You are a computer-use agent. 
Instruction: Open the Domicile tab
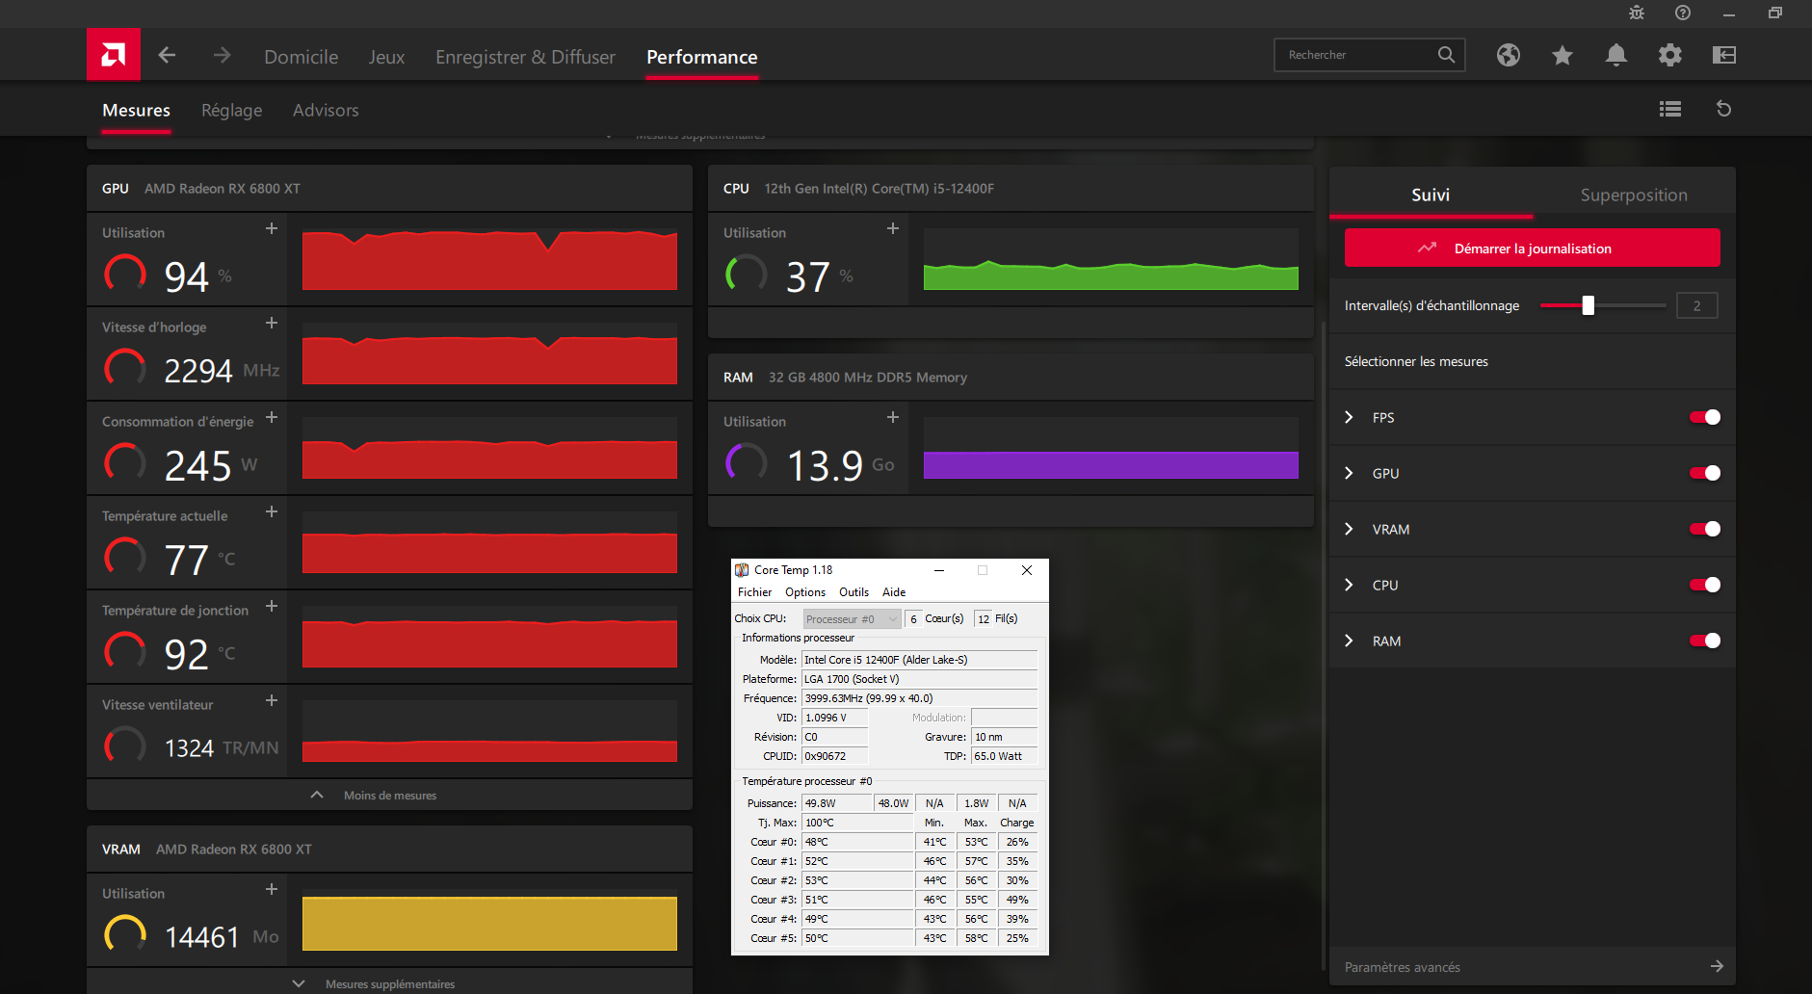tap(302, 57)
